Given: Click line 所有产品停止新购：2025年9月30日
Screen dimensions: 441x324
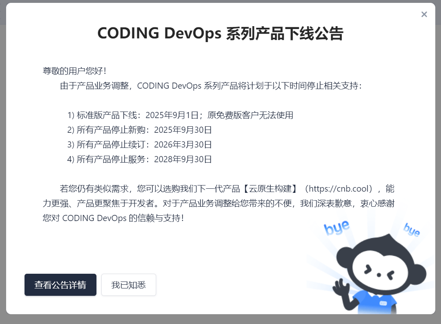Looking at the screenshot, I should tap(139, 130).
